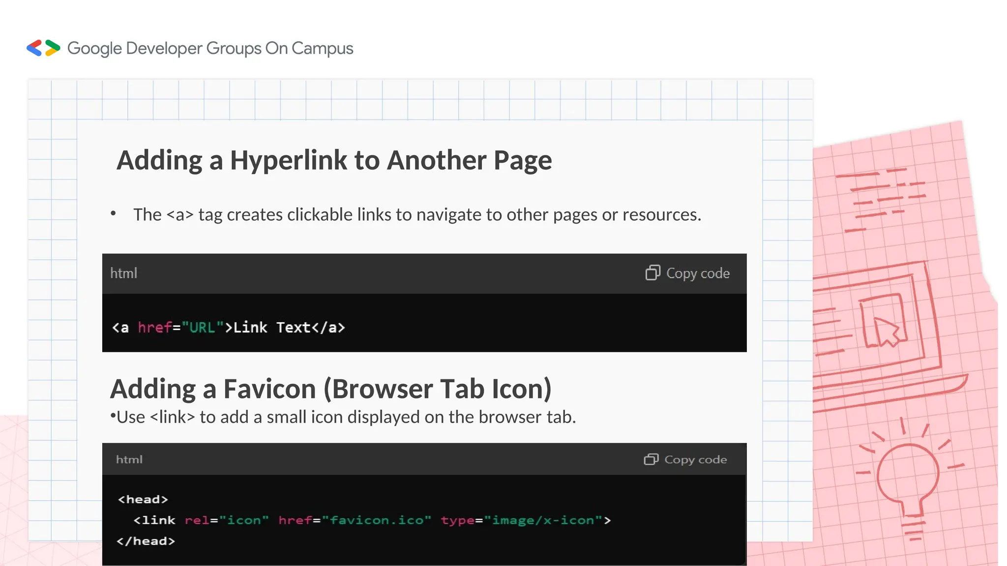Click the opening <head> tag line
The width and height of the screenshot is (1007, 566).
[143, 499]
